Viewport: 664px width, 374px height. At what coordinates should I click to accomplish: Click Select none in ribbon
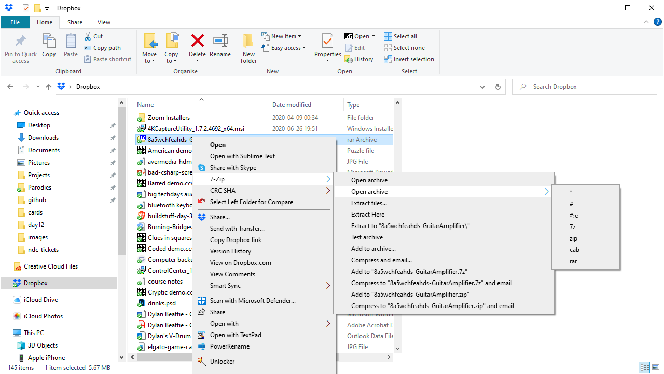404,48
